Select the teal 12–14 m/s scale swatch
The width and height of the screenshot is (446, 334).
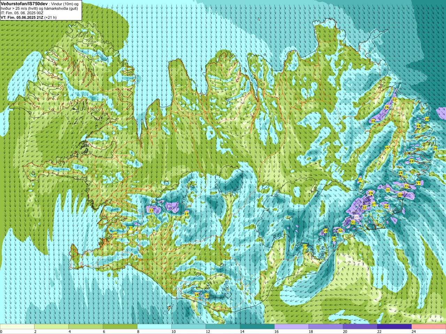click(x=223, y=327)
